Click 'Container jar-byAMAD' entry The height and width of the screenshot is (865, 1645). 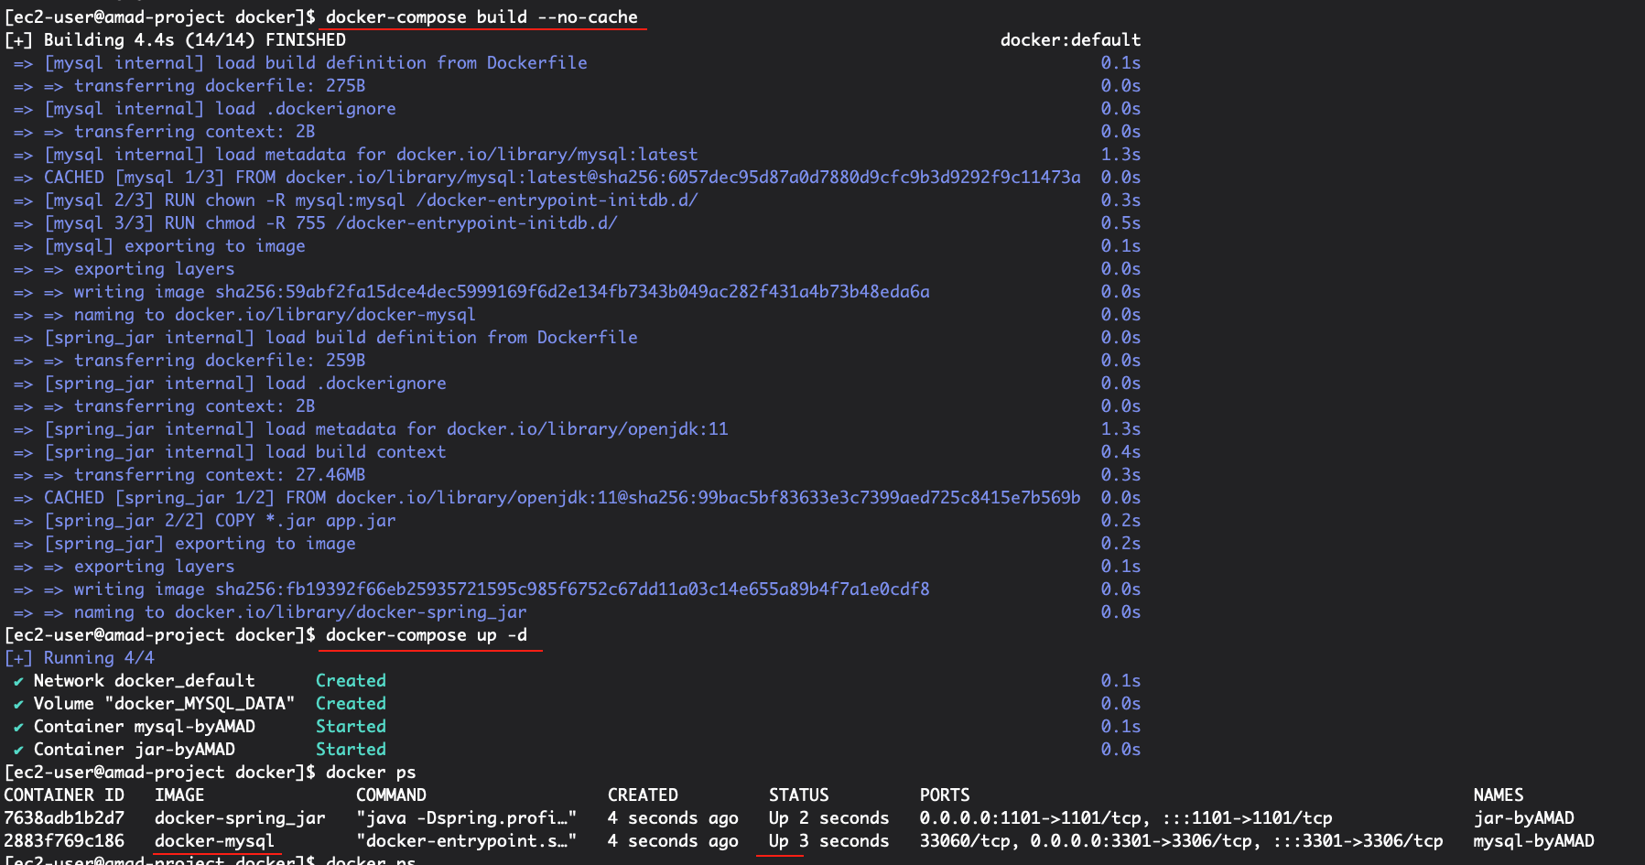135,749
